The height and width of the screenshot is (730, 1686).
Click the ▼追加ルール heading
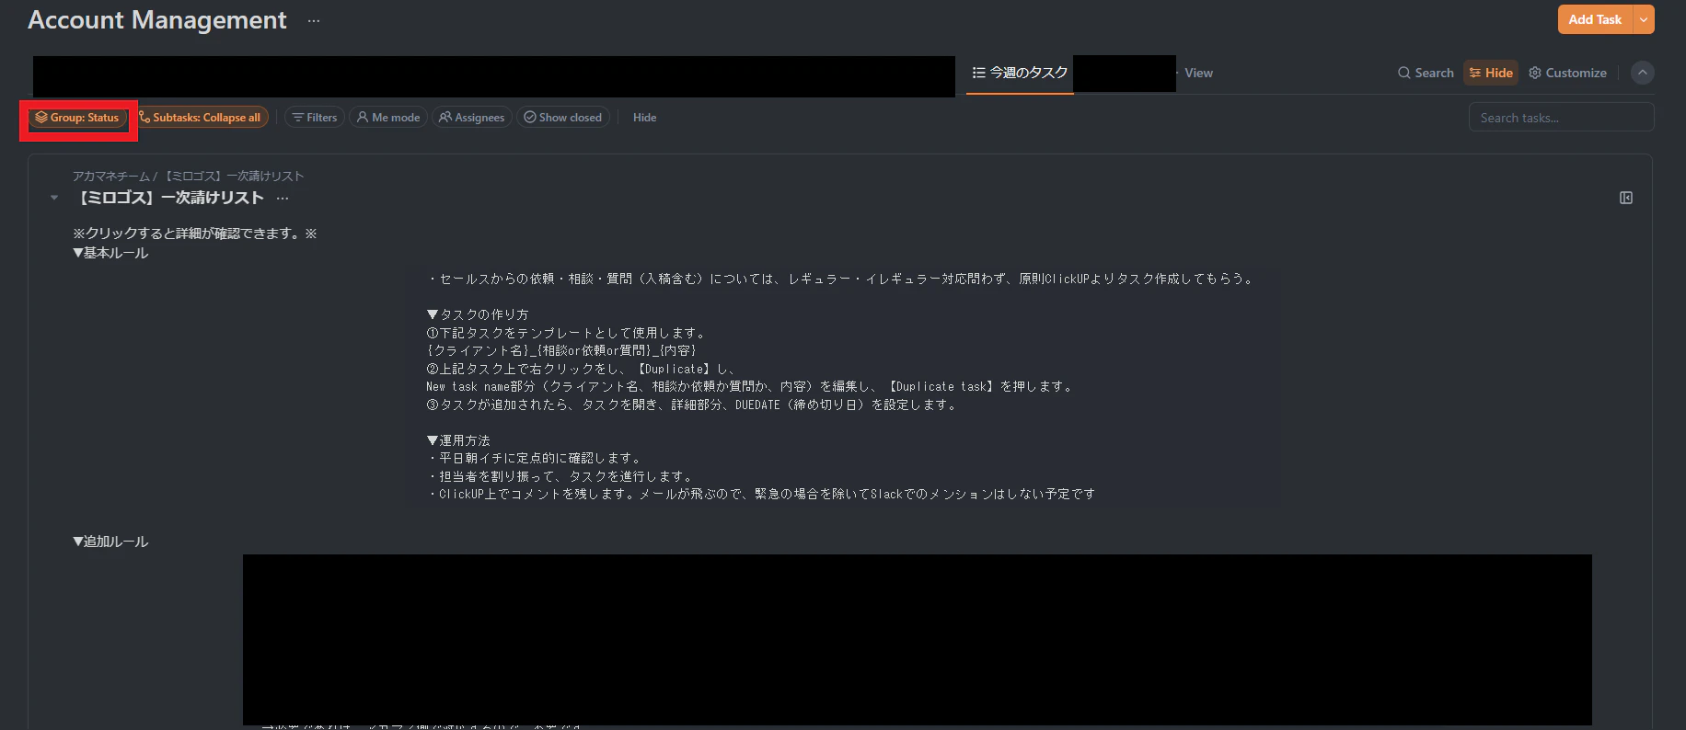pos(110,542)
